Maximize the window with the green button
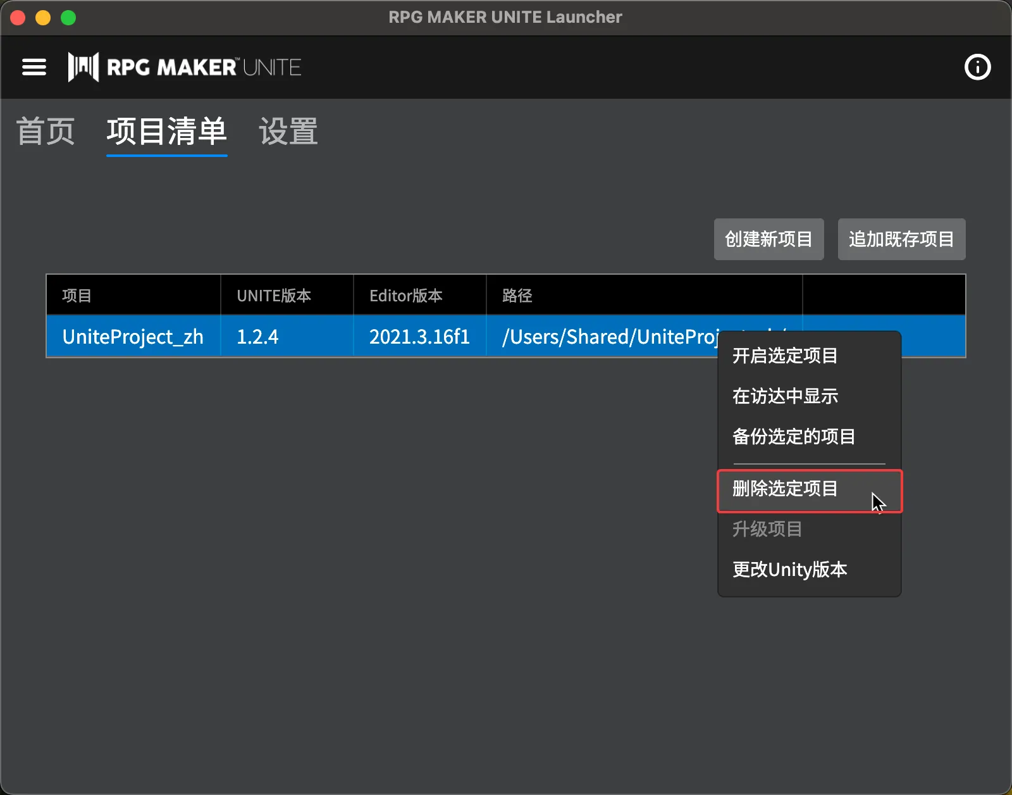This screenshot has height=795, width=1012. pos(68,18)
